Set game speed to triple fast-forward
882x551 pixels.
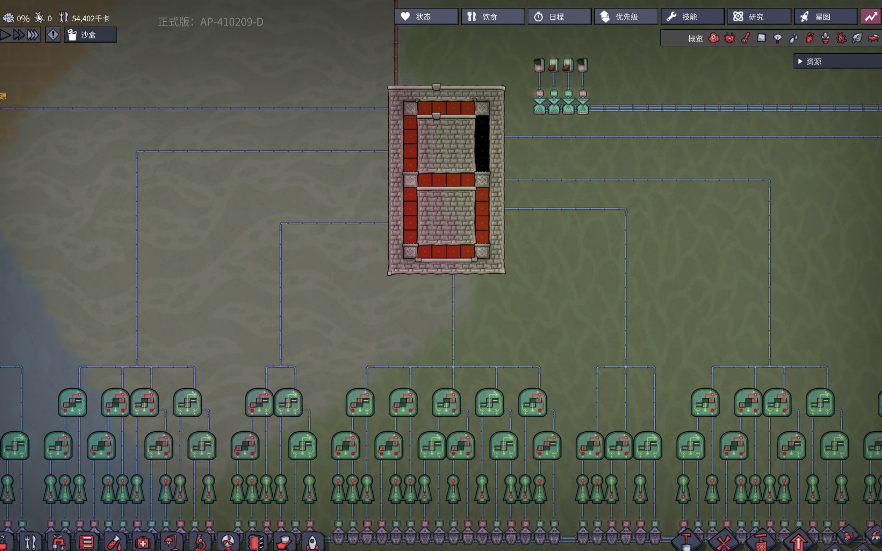coord(33,35)
